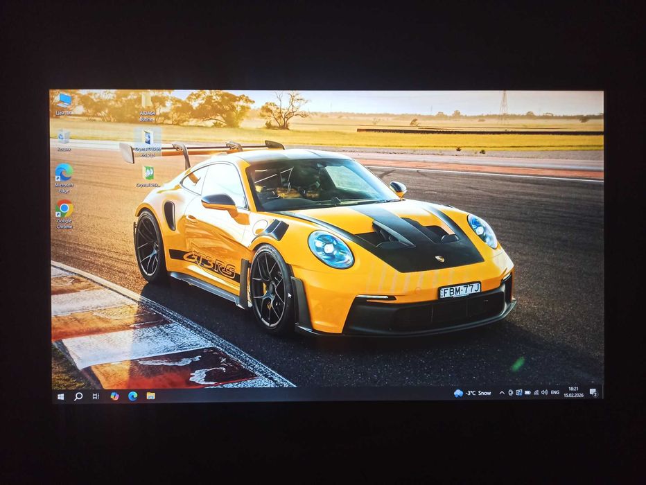Click the first system tray icon after the chevron
The height and width of the screenshot is (485, 646).
coord(510,393)
